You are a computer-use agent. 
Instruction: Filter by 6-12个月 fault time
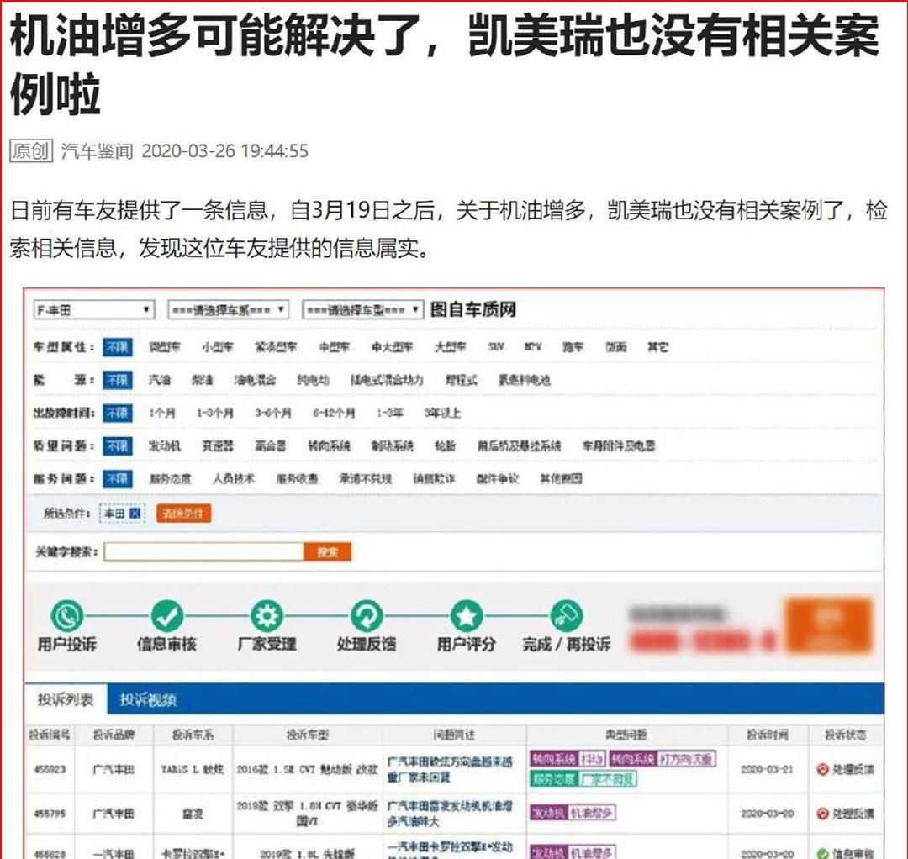point(334,414)
